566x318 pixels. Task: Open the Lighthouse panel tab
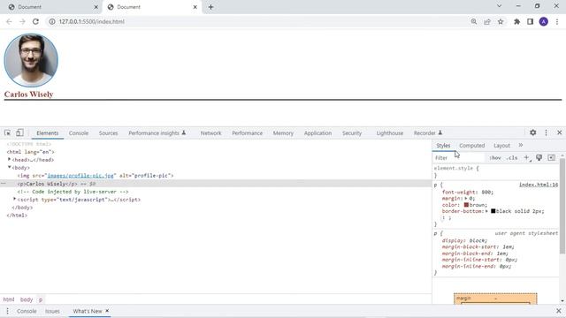(389, 133)
